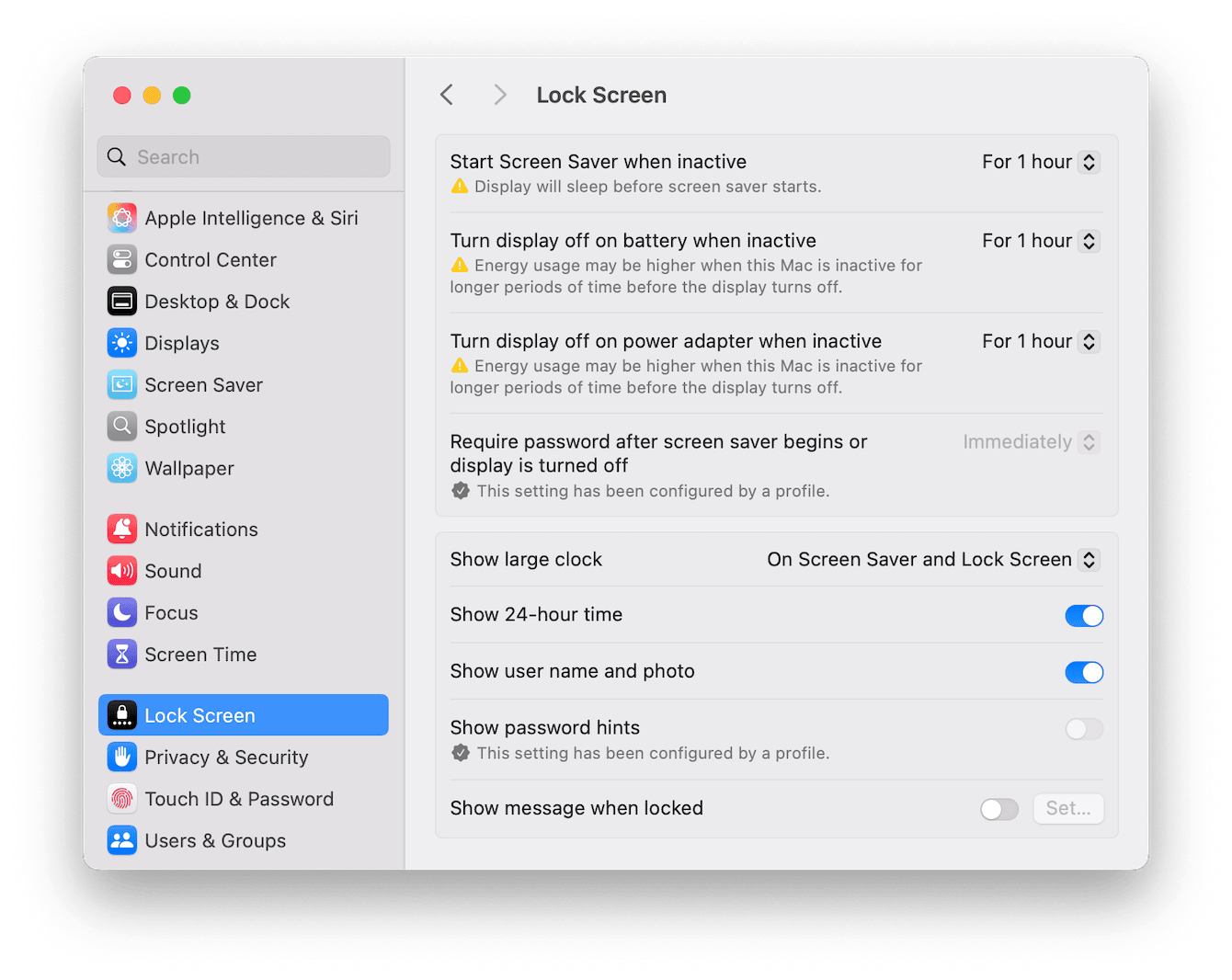This screenshot has width=1232, height=980.
Task: Open display off on battery timing dropdown
Action: (1039, 241)
